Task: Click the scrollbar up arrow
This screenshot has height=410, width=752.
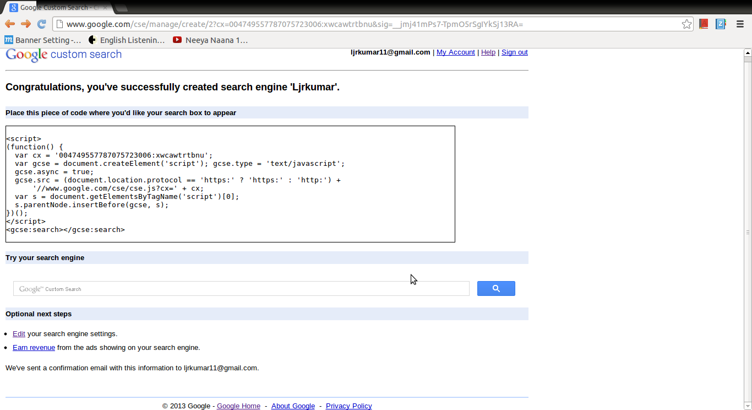Action: point(748,52)
